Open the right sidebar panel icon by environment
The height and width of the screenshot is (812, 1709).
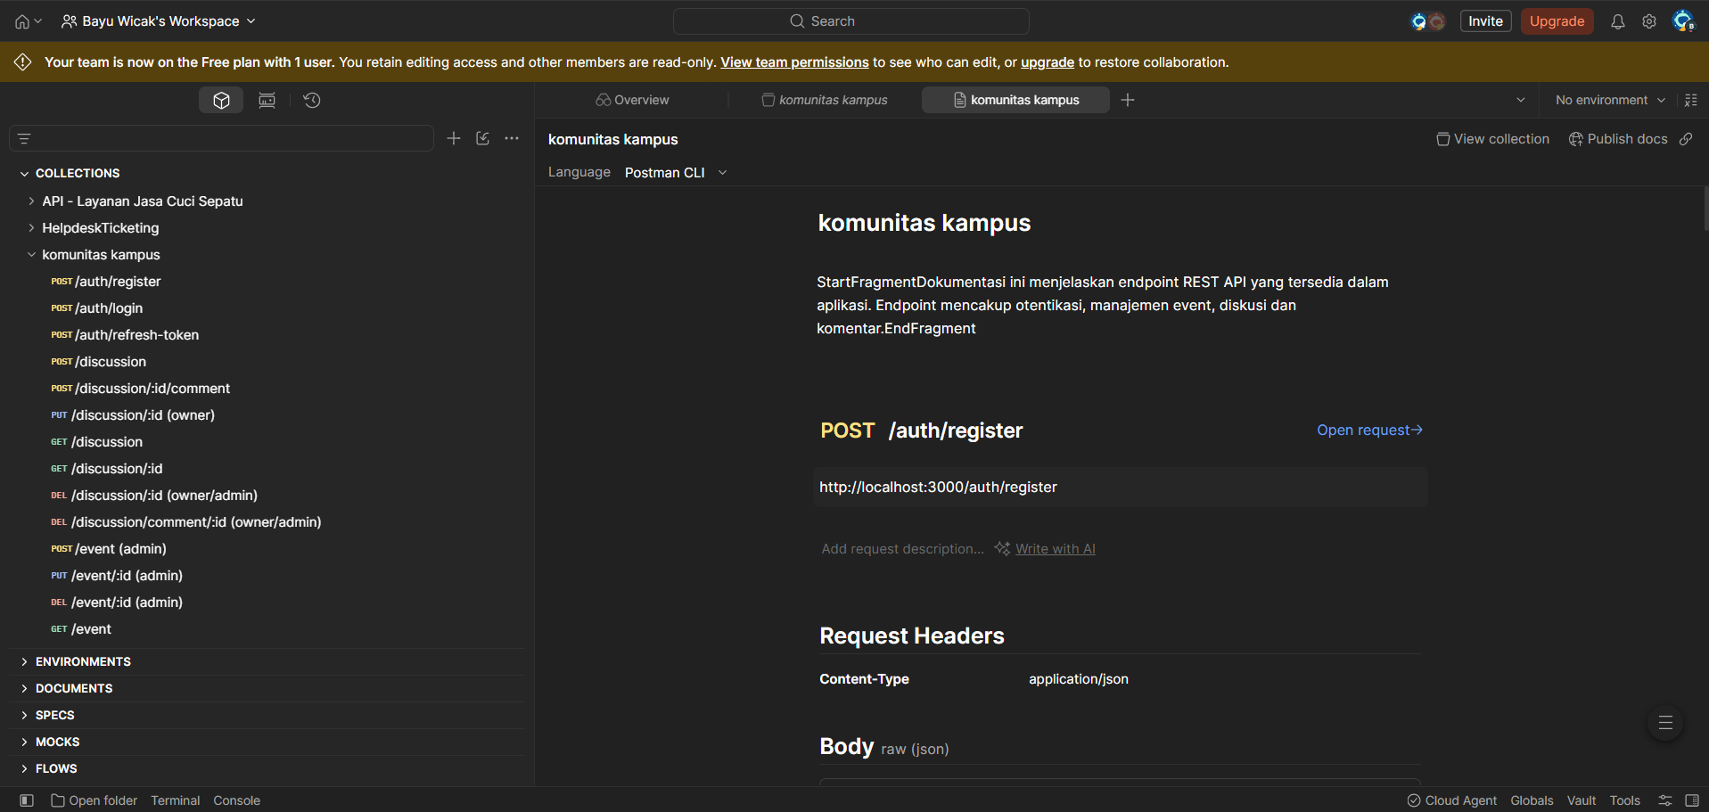pyautogui.click(x=1691, y=100)
